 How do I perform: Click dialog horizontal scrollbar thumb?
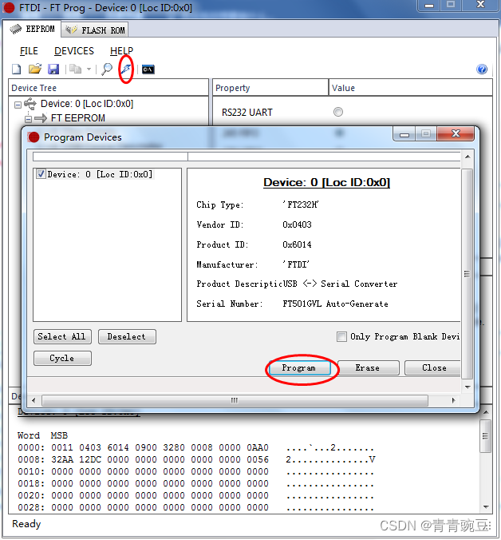(235, 400)
